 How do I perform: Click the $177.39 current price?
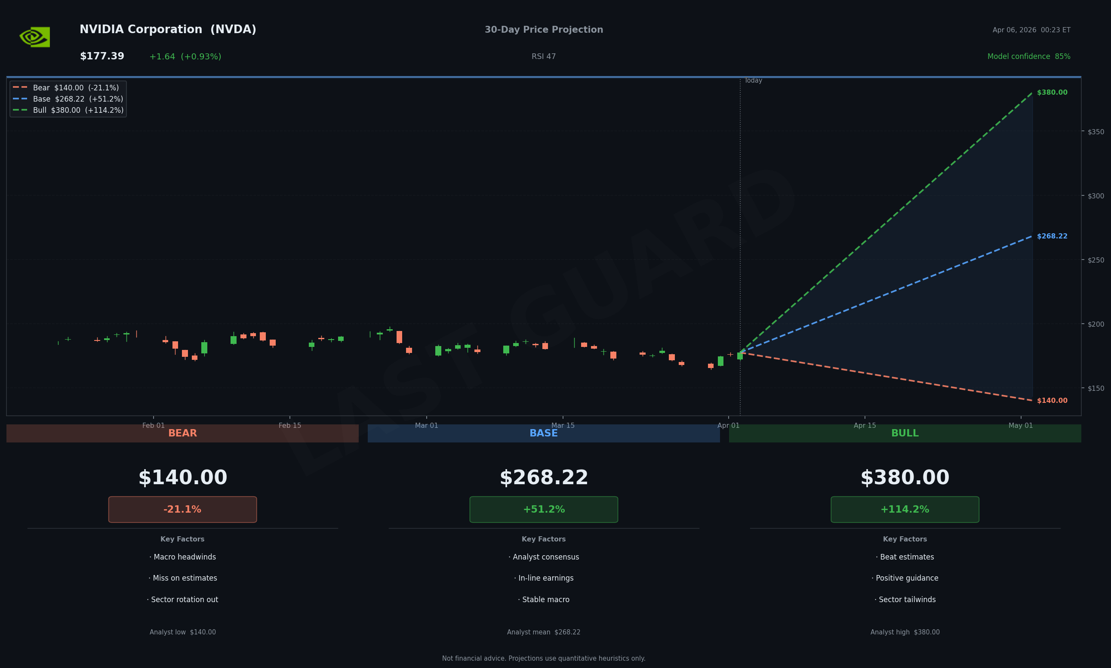(102, 56)
